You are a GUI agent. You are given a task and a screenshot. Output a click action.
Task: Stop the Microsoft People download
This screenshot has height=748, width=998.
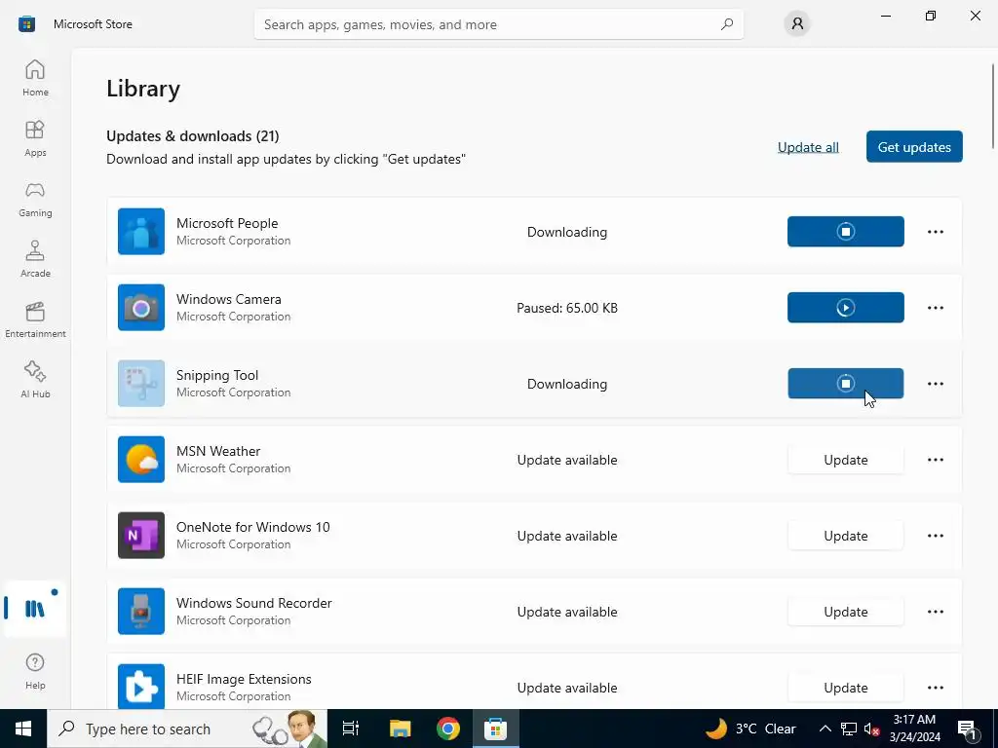pyautogui.click(x=845, y=232)
